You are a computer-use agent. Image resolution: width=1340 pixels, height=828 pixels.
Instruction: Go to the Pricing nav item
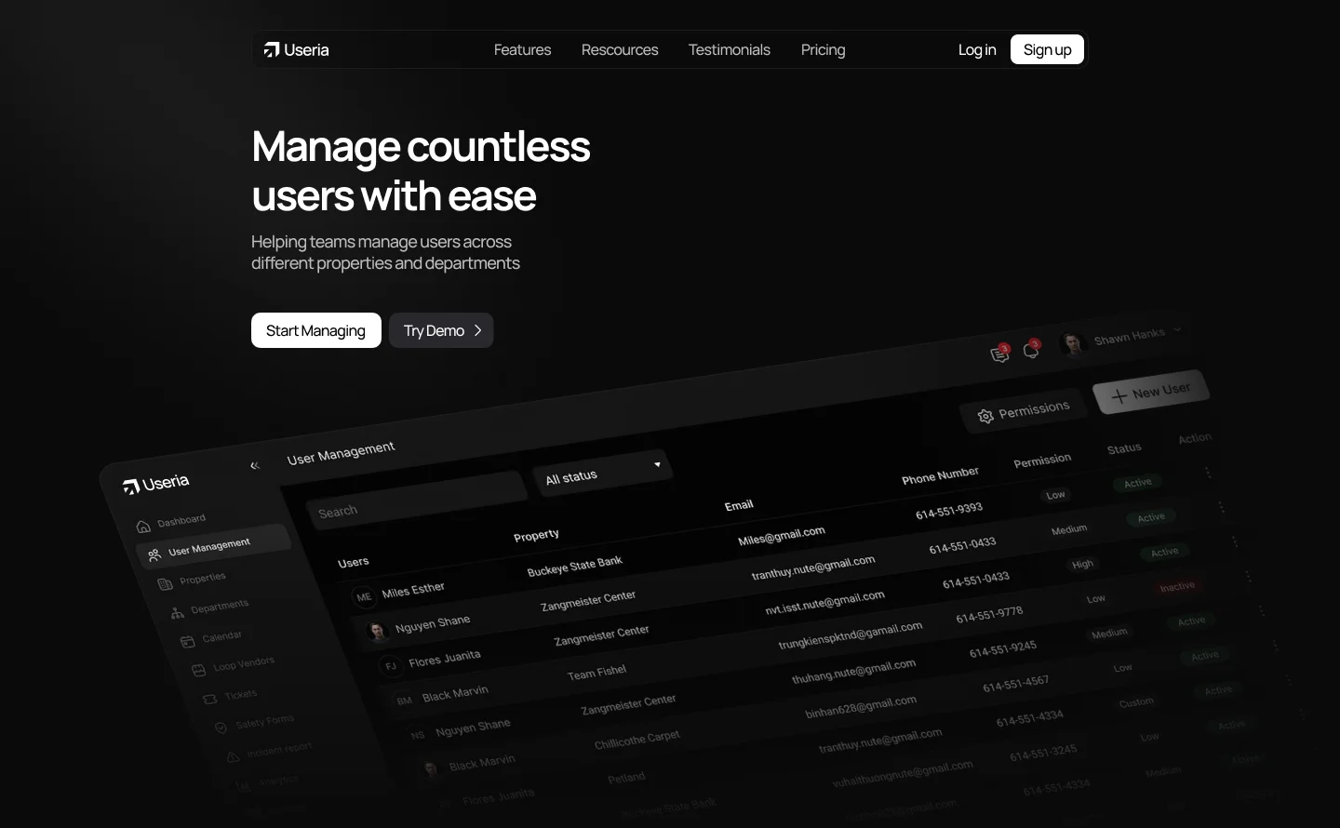[824, 49]
